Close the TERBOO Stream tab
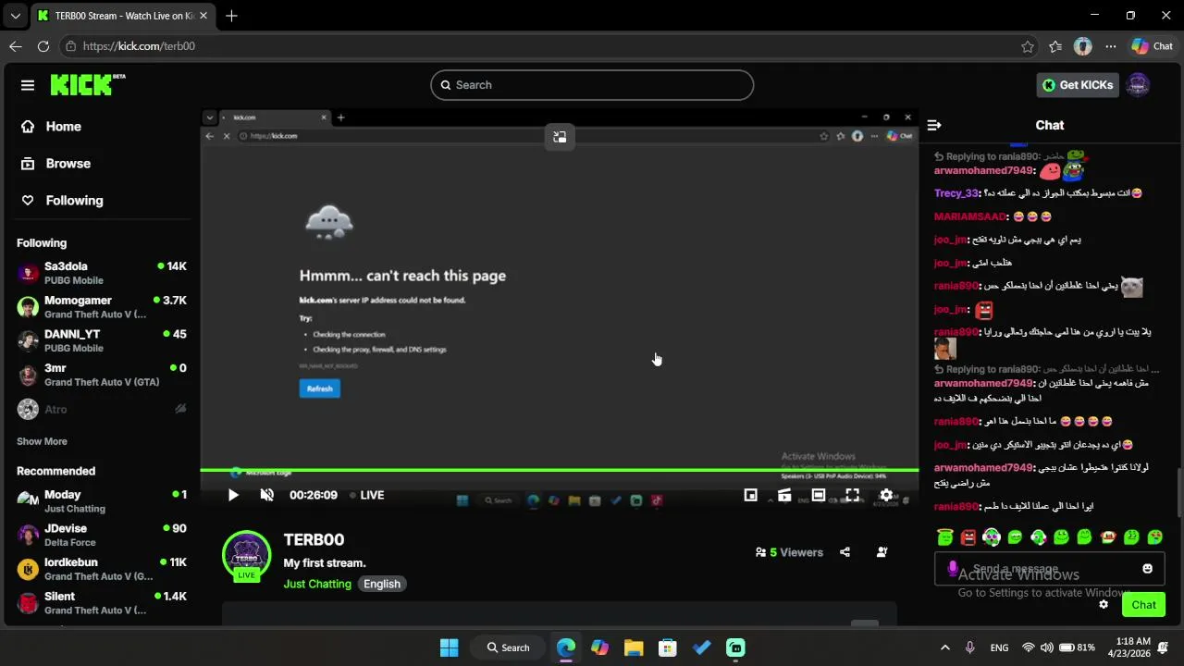The image size is (1184, 666). pos(203,16)
